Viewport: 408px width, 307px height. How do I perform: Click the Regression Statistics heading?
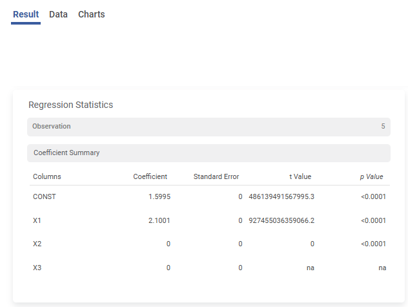[70, 105]
